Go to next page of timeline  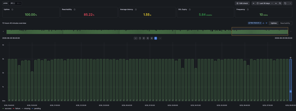click(160, 38)
